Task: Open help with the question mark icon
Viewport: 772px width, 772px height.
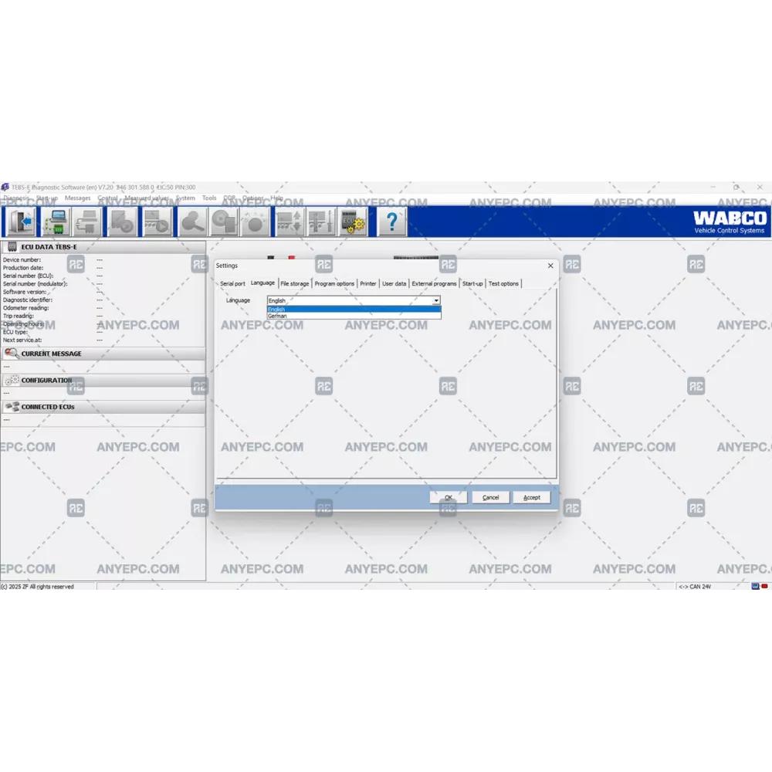Action: pyautogui.click(x=391, y=222)
